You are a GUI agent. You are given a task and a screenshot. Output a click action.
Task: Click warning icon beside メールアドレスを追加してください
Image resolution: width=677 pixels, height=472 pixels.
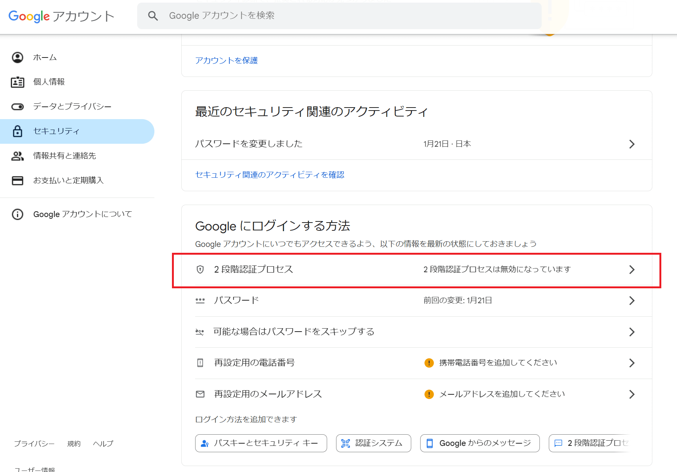click(429, 394)
